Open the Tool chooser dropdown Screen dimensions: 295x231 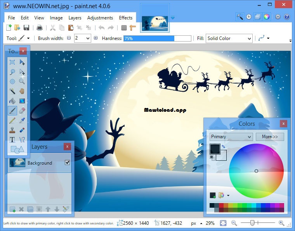coord(28,38)
